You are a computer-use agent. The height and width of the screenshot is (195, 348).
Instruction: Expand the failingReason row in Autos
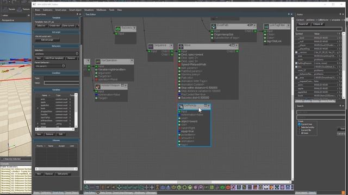coord(296,63)
